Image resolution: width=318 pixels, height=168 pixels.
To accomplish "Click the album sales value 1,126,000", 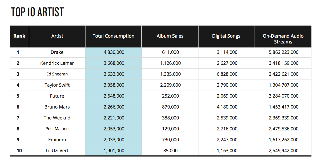I will tap(170, 63).
